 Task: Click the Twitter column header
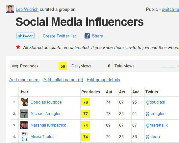pos(152,92)
